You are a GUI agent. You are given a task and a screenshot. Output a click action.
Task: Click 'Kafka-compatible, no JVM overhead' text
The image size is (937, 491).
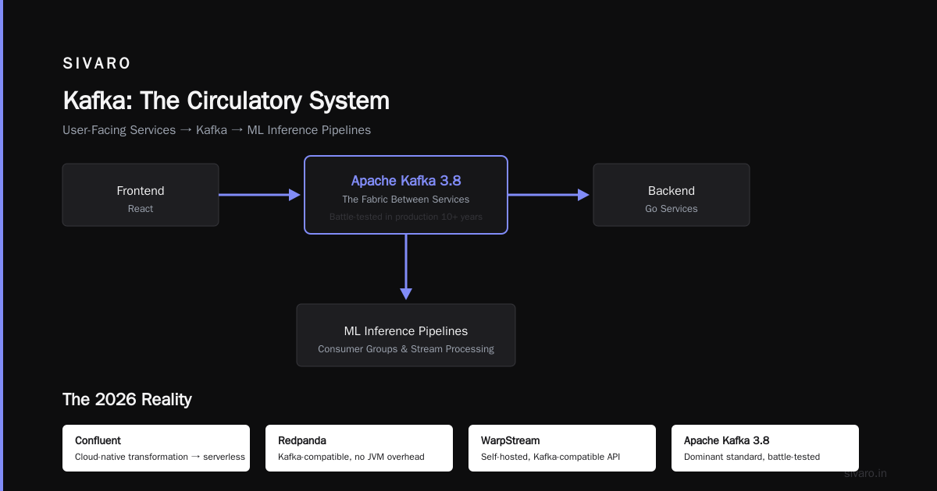click(x=351, y=457)
